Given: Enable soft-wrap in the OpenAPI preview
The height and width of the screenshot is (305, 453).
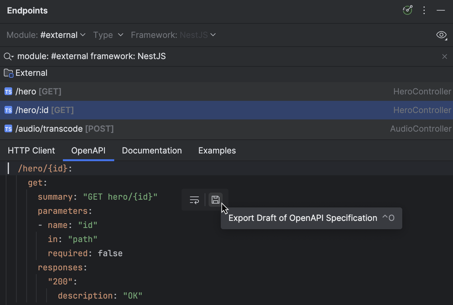Looking at the screenshot, I should click(x=194, y=199).
